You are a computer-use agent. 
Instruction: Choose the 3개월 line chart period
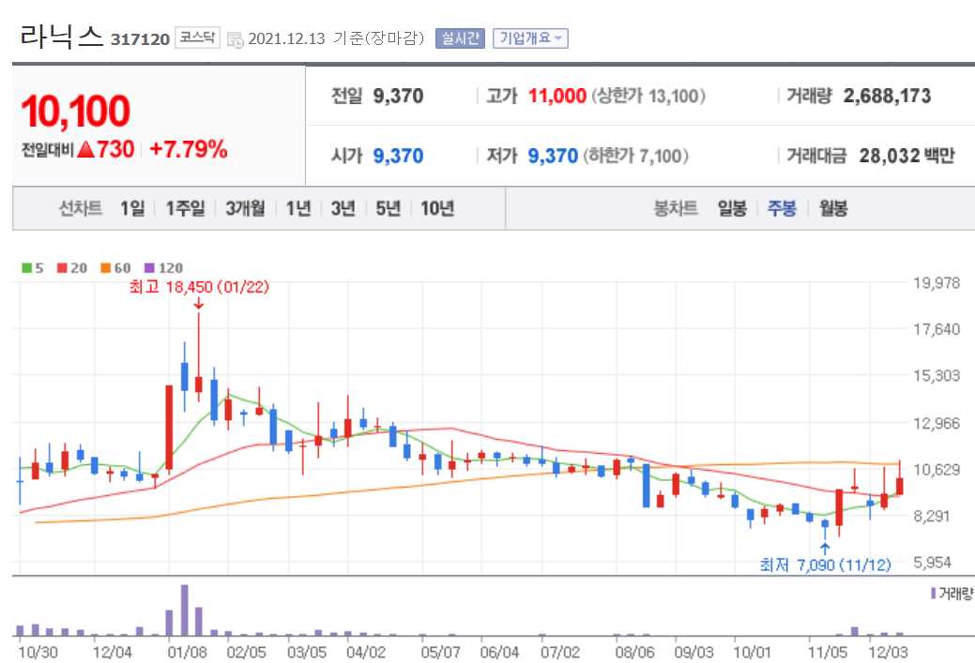click(245, 208)
